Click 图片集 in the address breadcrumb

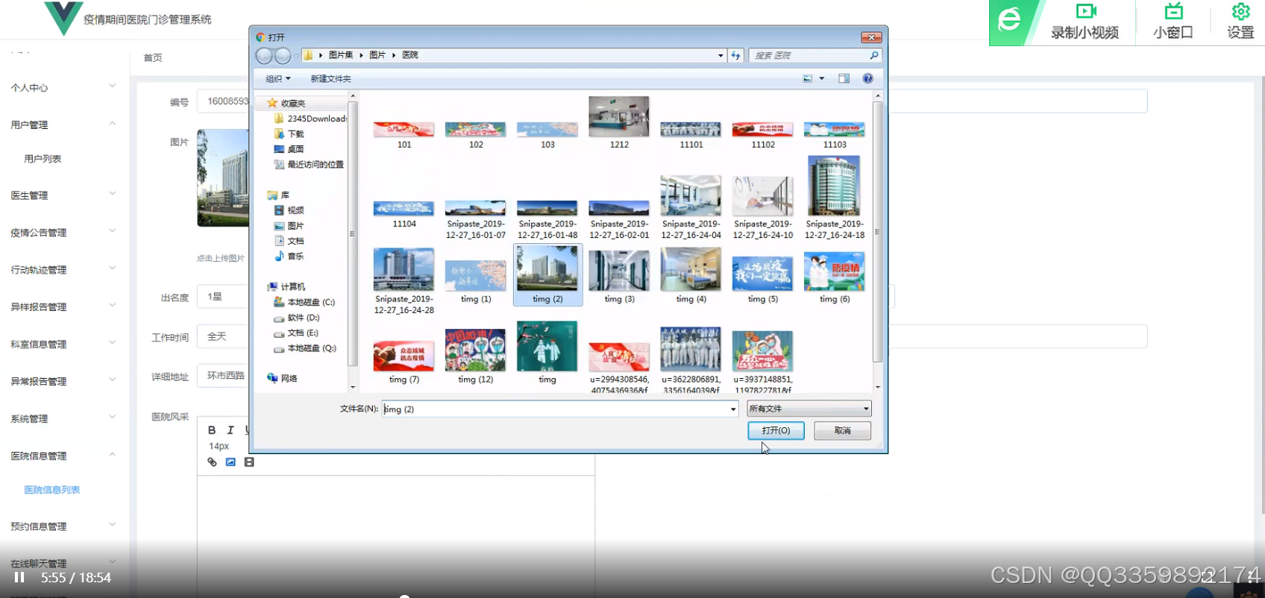click(341, 55)
